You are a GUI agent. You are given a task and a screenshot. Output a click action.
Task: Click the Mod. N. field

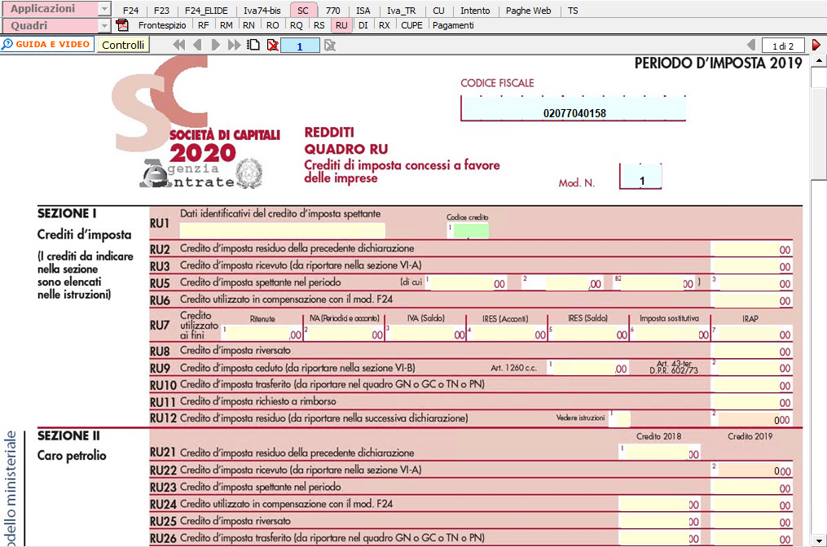pyautogui.click(x=640, y=177)
